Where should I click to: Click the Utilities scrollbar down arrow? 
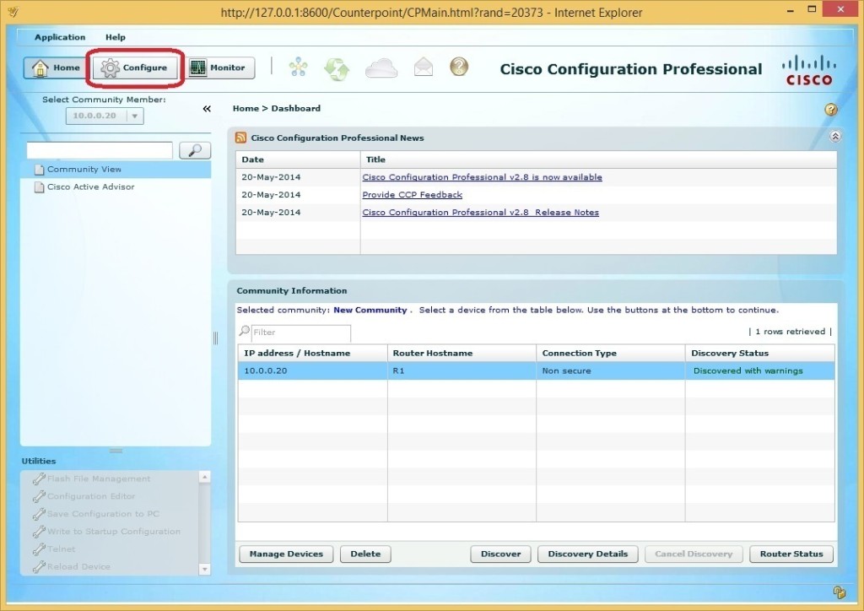coord(203,570)
